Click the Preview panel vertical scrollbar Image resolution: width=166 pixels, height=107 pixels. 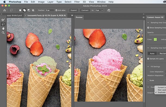click(x=144, y=61)
